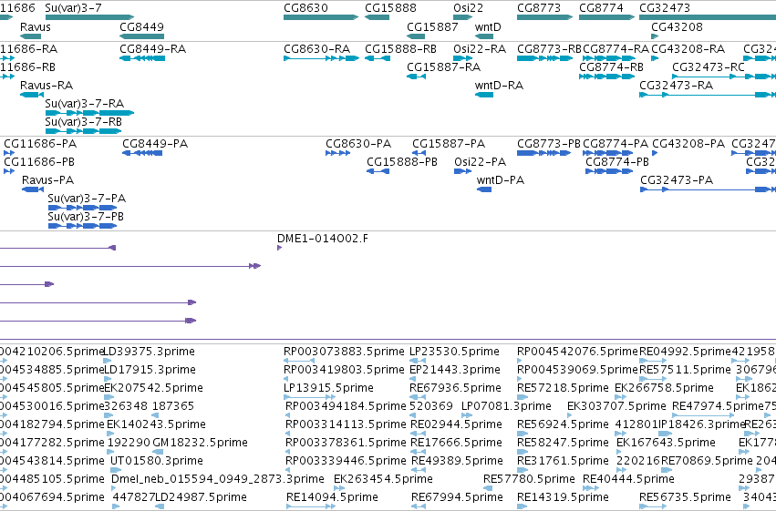This screenshot has height=511, width=776.
Task: Select the CG8773 gene label
Action: (539, 8)
